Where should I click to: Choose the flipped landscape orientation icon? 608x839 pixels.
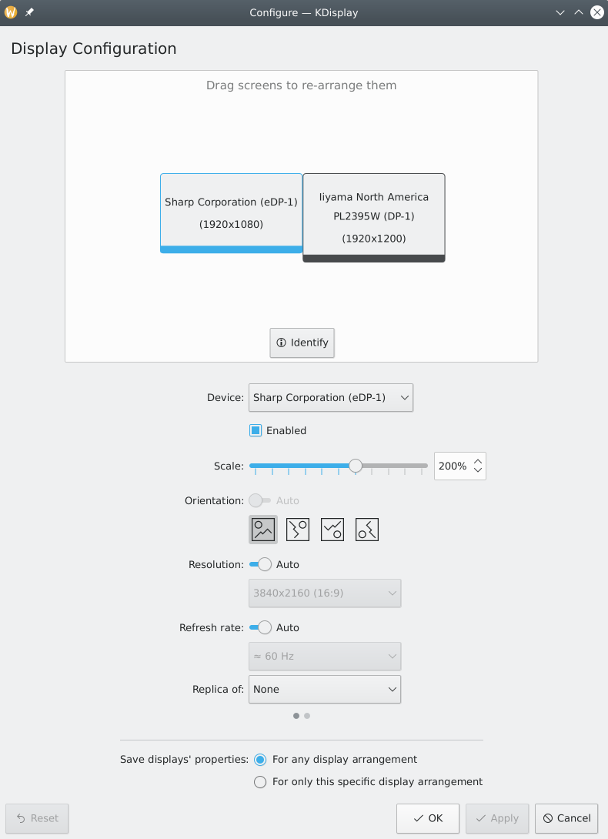click(x=332, y=529)
